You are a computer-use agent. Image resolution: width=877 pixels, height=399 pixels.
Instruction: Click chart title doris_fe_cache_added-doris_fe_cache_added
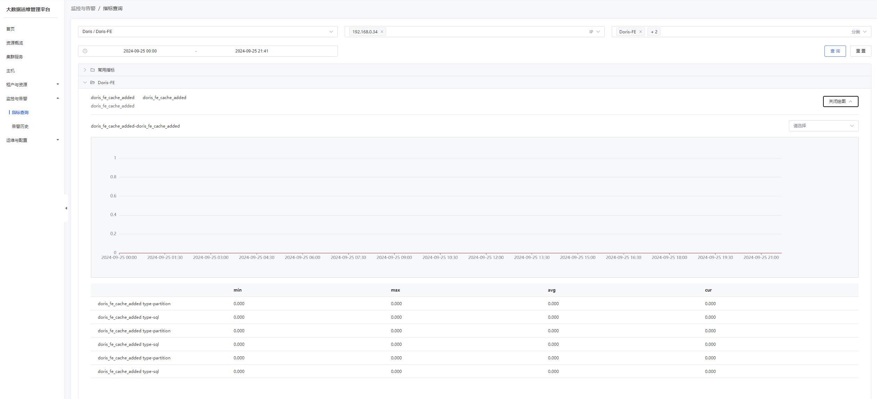coord(135,126)
